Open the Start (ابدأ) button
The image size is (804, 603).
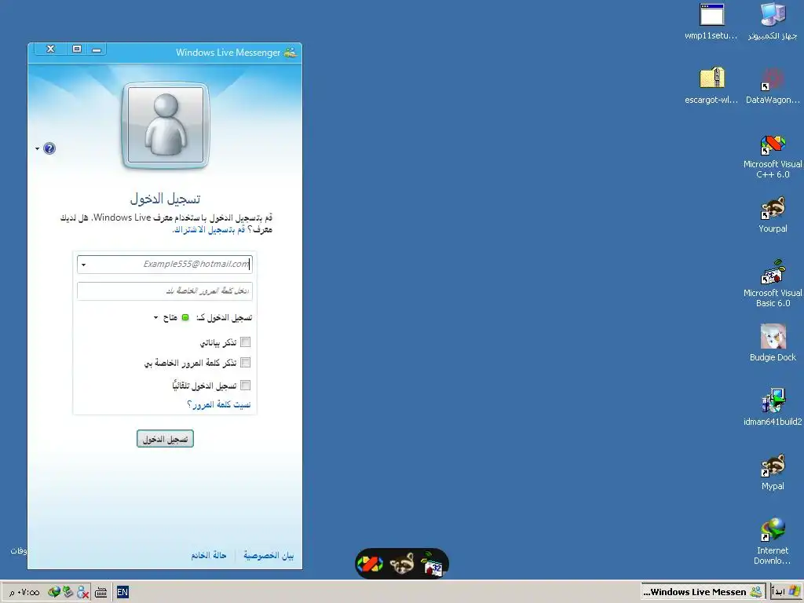(786, 592)
